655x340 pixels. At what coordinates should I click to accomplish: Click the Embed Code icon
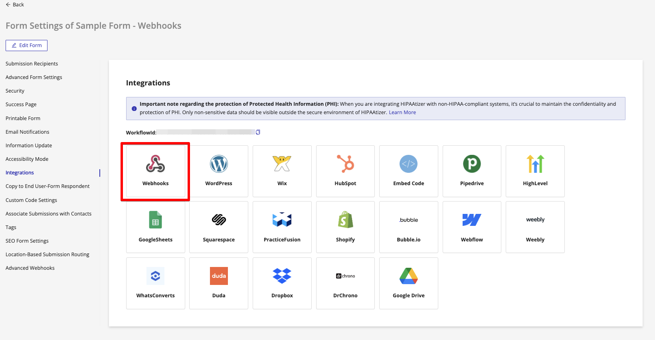click(409, 164)
